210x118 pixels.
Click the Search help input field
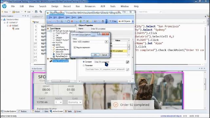pos(149,12)
